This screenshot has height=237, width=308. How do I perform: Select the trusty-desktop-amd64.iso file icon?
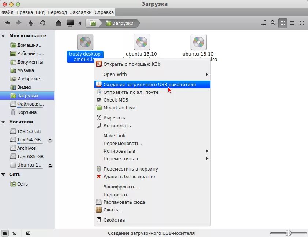tap(85, 42)
